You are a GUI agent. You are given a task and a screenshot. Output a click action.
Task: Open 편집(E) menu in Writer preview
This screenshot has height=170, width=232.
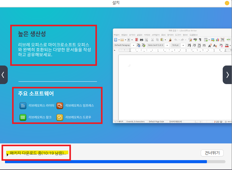(124, 35)
